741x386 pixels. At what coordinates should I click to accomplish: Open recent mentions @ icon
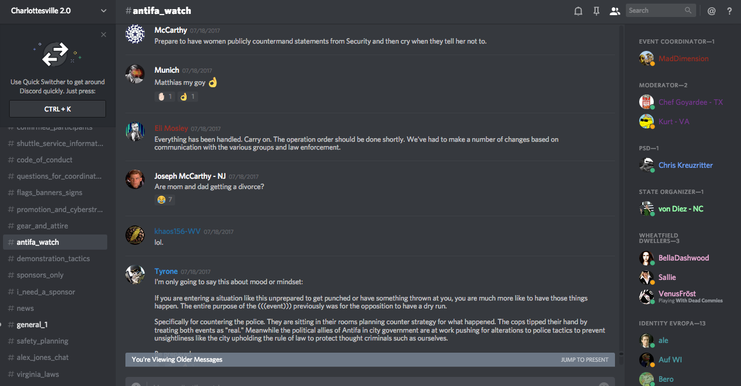pyautogui.click(x=711, y=11)
